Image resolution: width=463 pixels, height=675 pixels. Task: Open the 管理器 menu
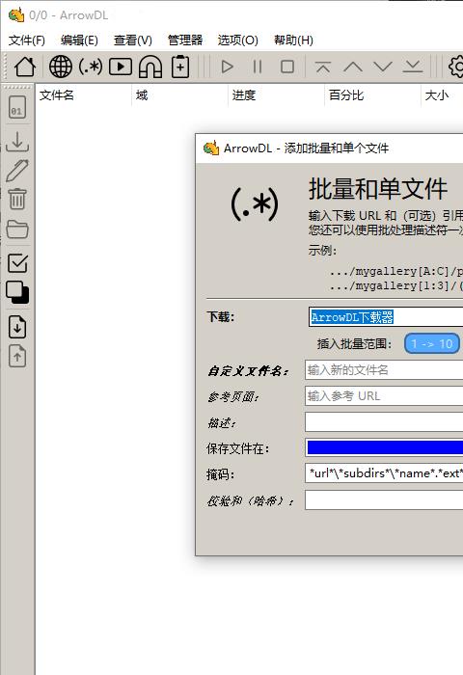(x=185, y=40)
